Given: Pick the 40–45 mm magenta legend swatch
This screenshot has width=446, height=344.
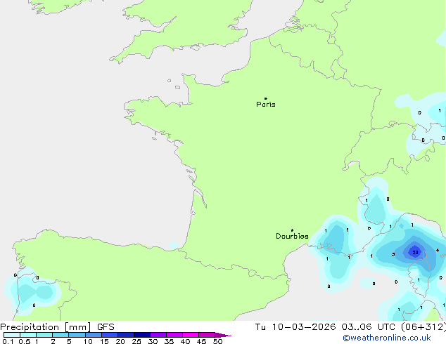Looking at the screenshot, I should coord(191,335).
